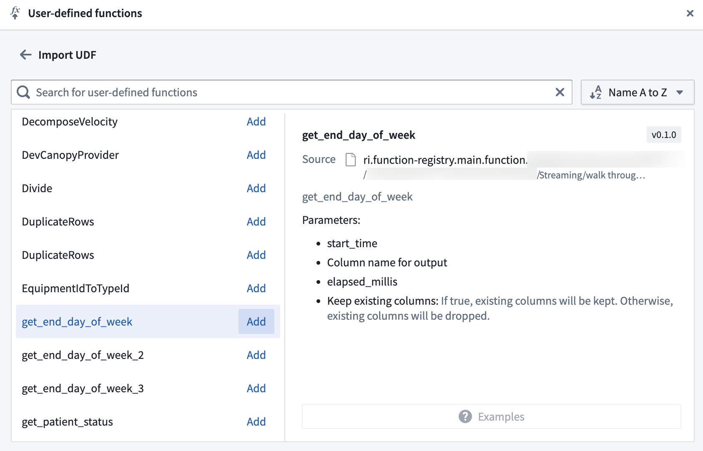Select Divide in the function list
The image size is (703, 451).
pyautogui.click(x=37, y=188)
